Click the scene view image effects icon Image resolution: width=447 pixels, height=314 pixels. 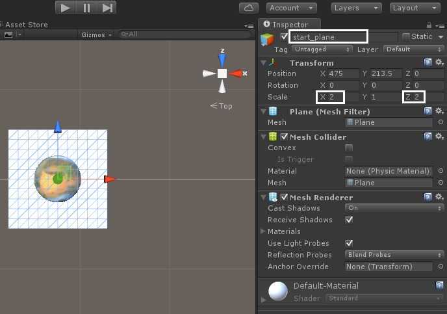tap(8, 34)
